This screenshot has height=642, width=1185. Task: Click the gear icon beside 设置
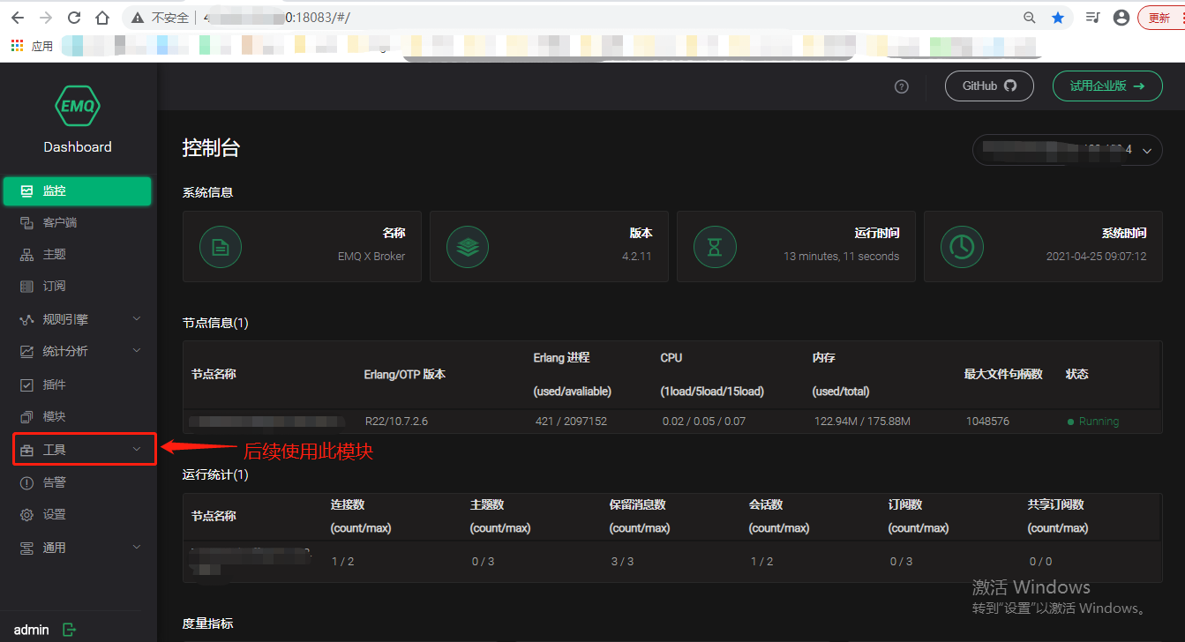tap(26, 514)
